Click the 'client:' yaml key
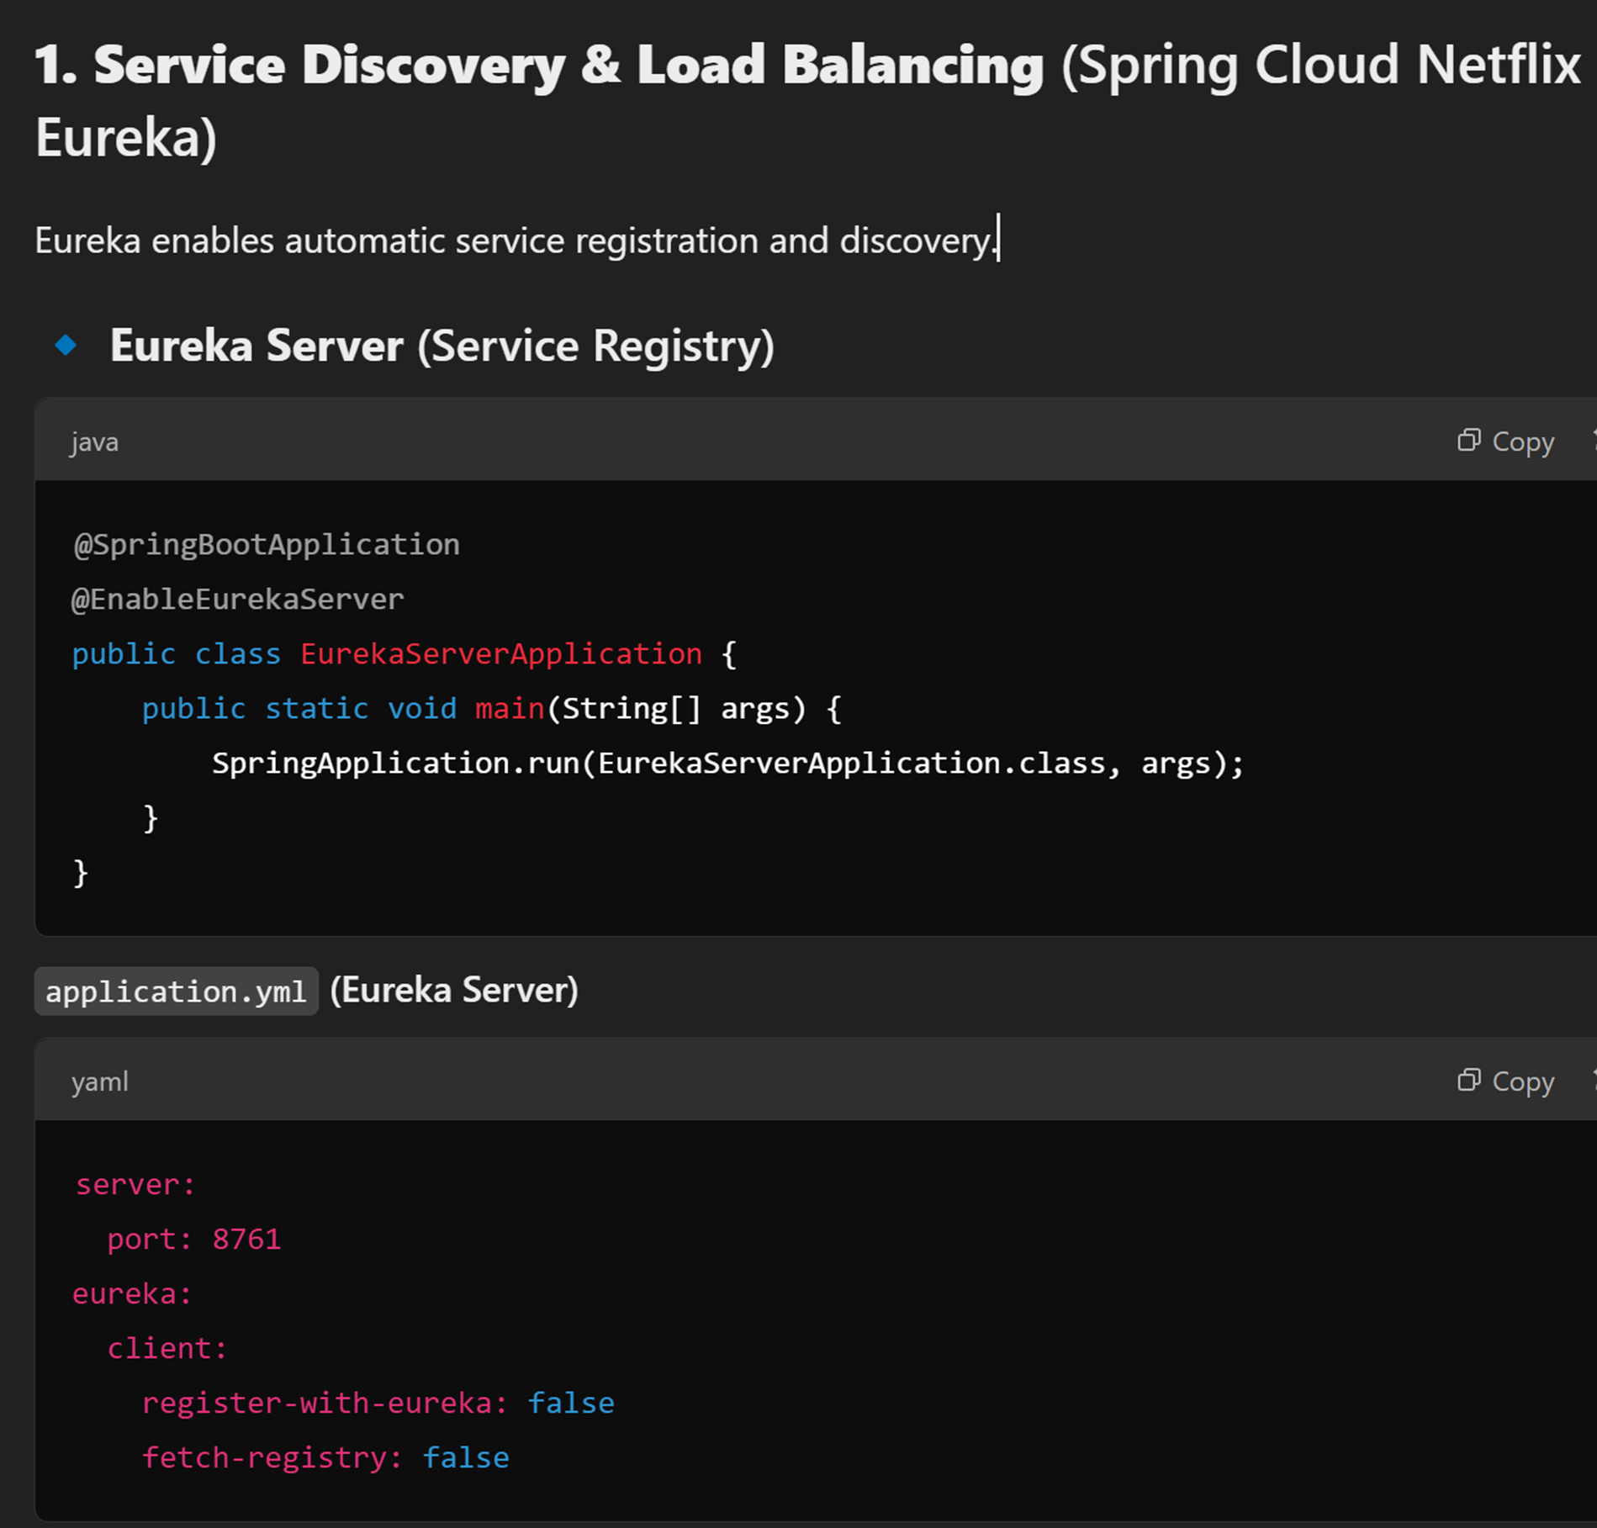This screenshot has height=1528, width=1597. point(167,1349)
